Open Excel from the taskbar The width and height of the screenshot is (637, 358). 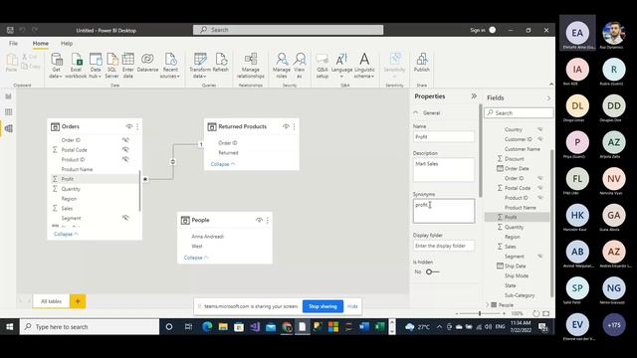point(380,327)
